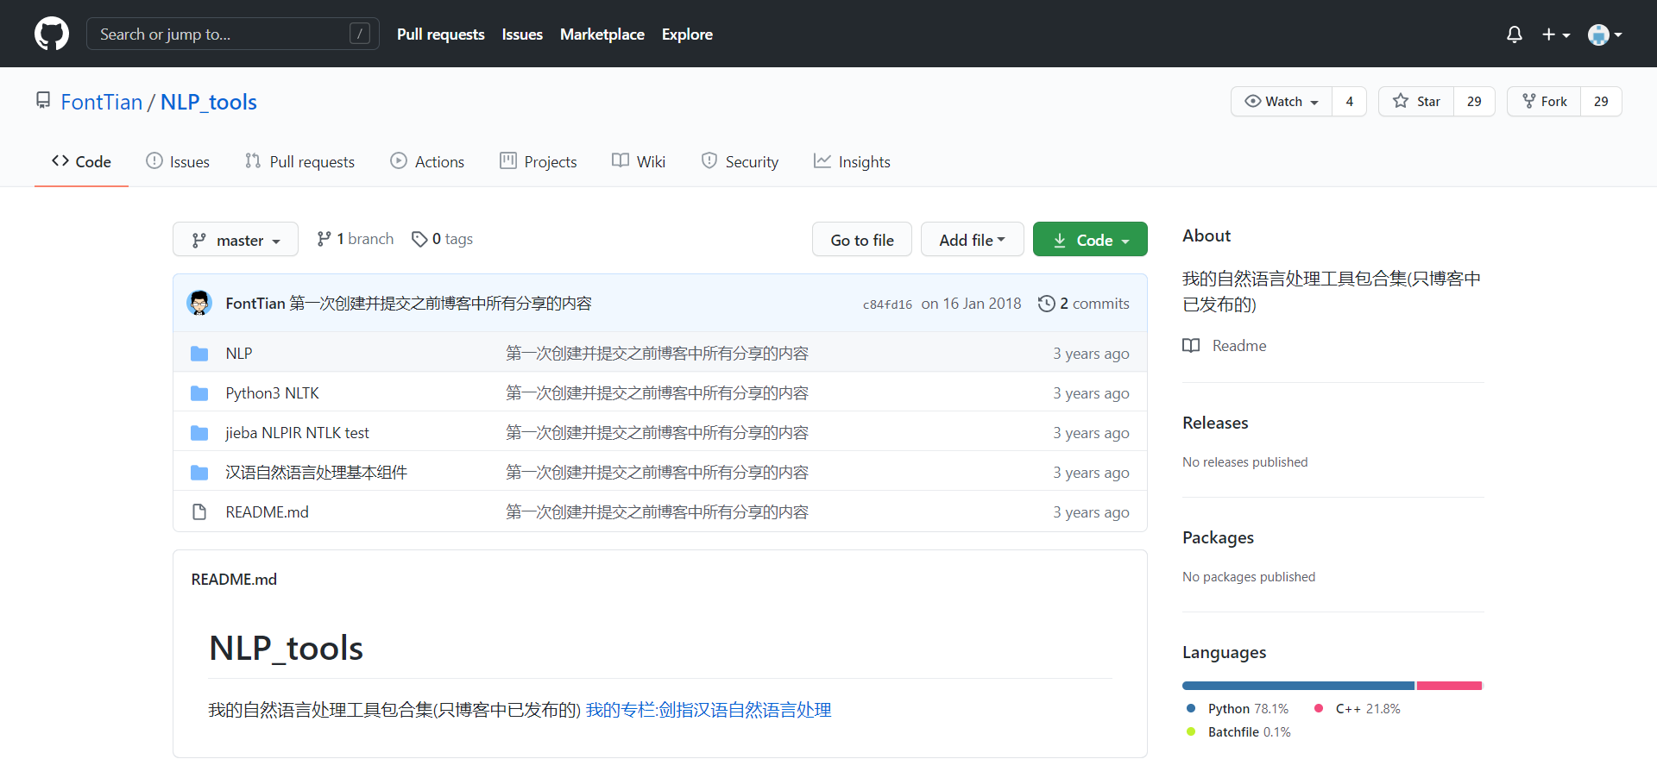Open Issues in top navigation
1657x778 pixels.
click(x=522, y=35)
